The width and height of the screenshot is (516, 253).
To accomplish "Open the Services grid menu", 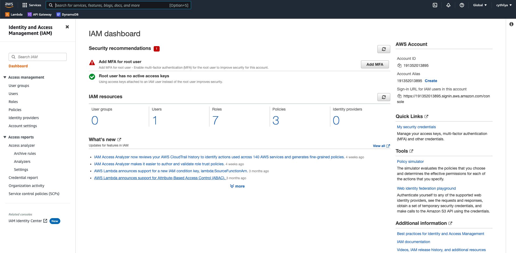I will point(32,5).
